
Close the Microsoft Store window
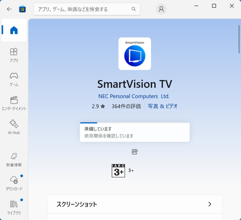pos(232,6)
